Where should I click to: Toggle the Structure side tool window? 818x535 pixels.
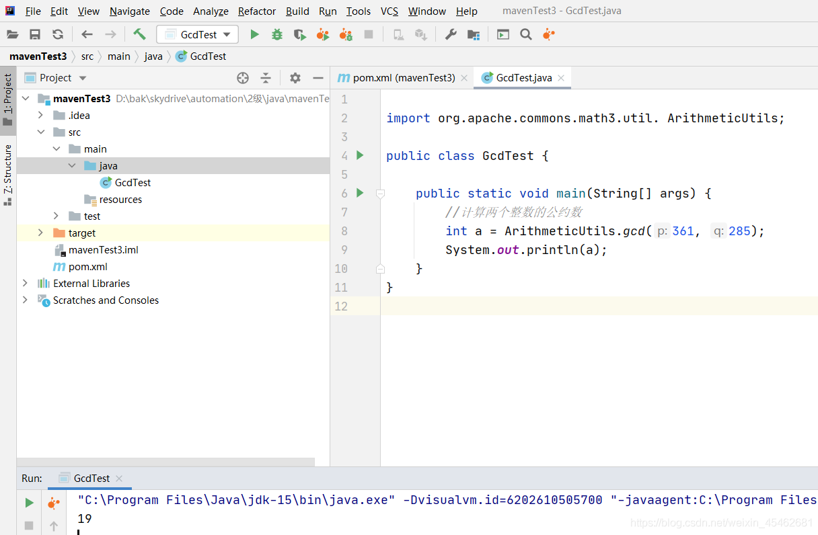8,175
